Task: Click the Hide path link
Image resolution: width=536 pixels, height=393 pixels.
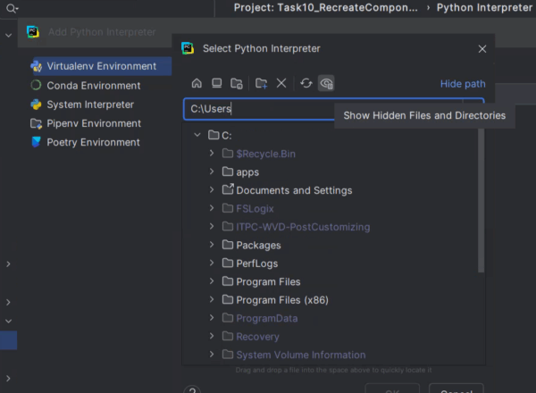Action: click(463, 84)
